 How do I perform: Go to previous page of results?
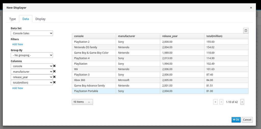tap(221, 102)
